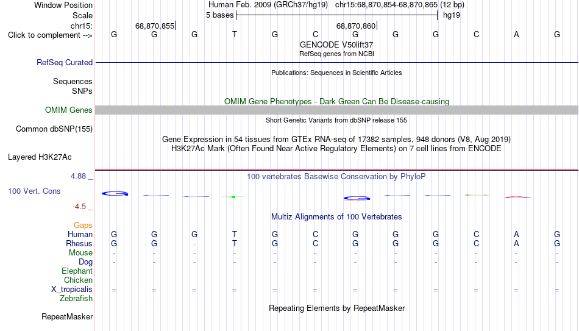Image resolution: width=579 pixels, height=331 pixels.
Task: Click the Window Position label
Action: pyautogui.click(x=63, y=5)
